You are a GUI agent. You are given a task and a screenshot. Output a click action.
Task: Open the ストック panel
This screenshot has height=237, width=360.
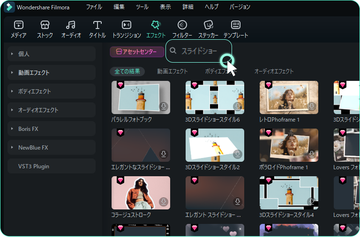point(45,29)
